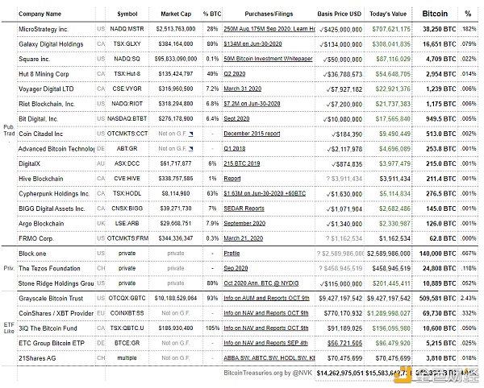
Task: Open FRMO Corp's March 21, 2020 link
Action: point(244,238)
